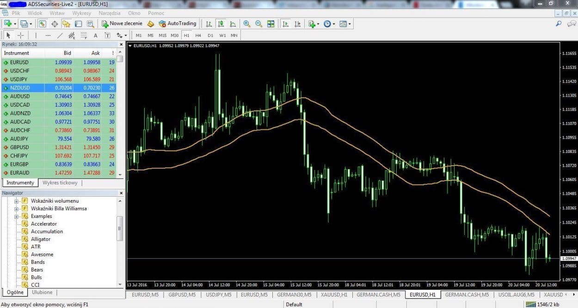The width and height of the screenshot is (578, 308).
Task: Select the vertical line drawing tool
Action: tap(36, 35)
